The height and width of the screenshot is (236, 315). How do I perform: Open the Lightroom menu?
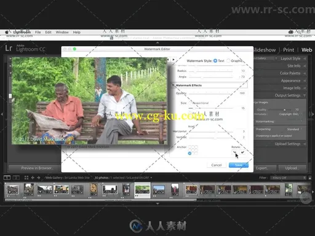[x=22, y=32]
